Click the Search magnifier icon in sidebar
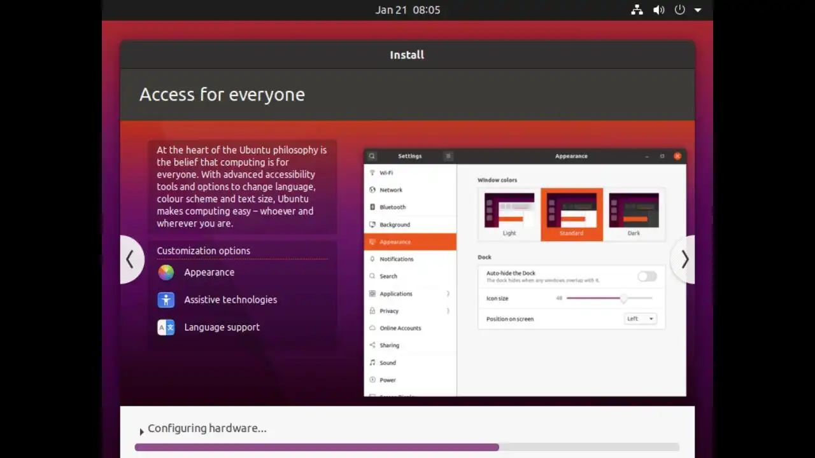This screenshot has height=458, width=815. coord(372,276)
